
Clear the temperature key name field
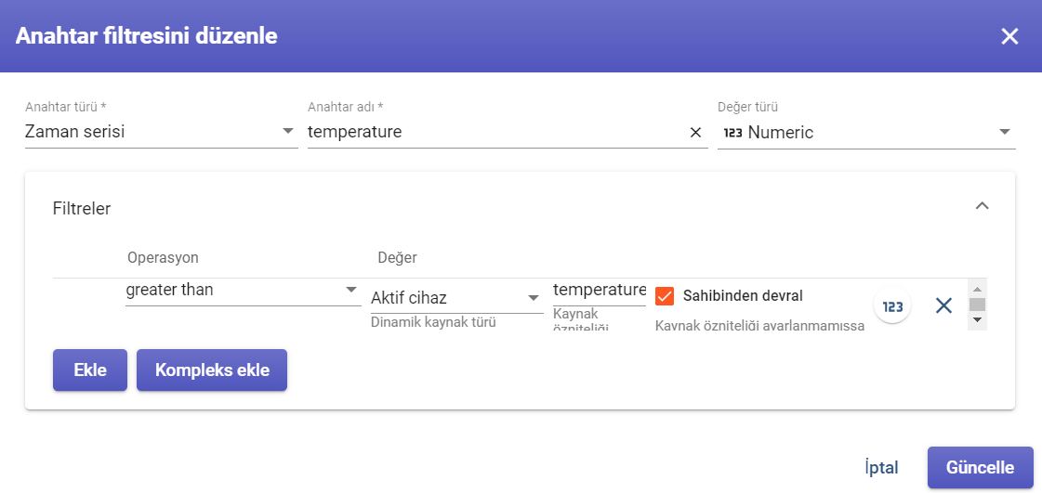[696, 133]
